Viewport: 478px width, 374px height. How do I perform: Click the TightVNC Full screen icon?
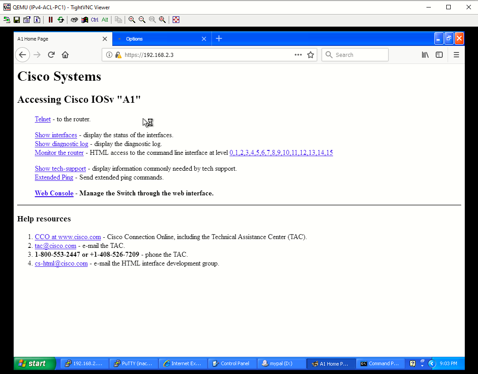pos(176,20)
